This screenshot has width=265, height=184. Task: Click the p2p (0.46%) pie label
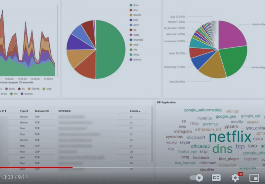point(178,17)
